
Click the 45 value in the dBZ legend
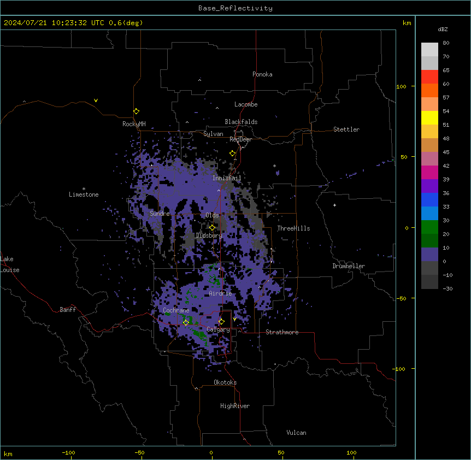click(x=446, y=152)
